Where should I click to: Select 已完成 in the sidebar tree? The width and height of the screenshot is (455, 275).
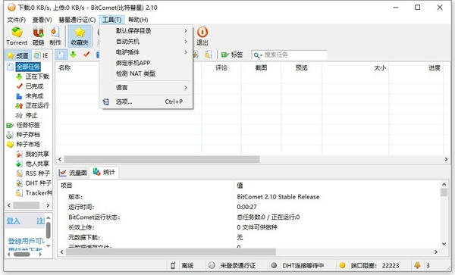(x=34, y=86)
